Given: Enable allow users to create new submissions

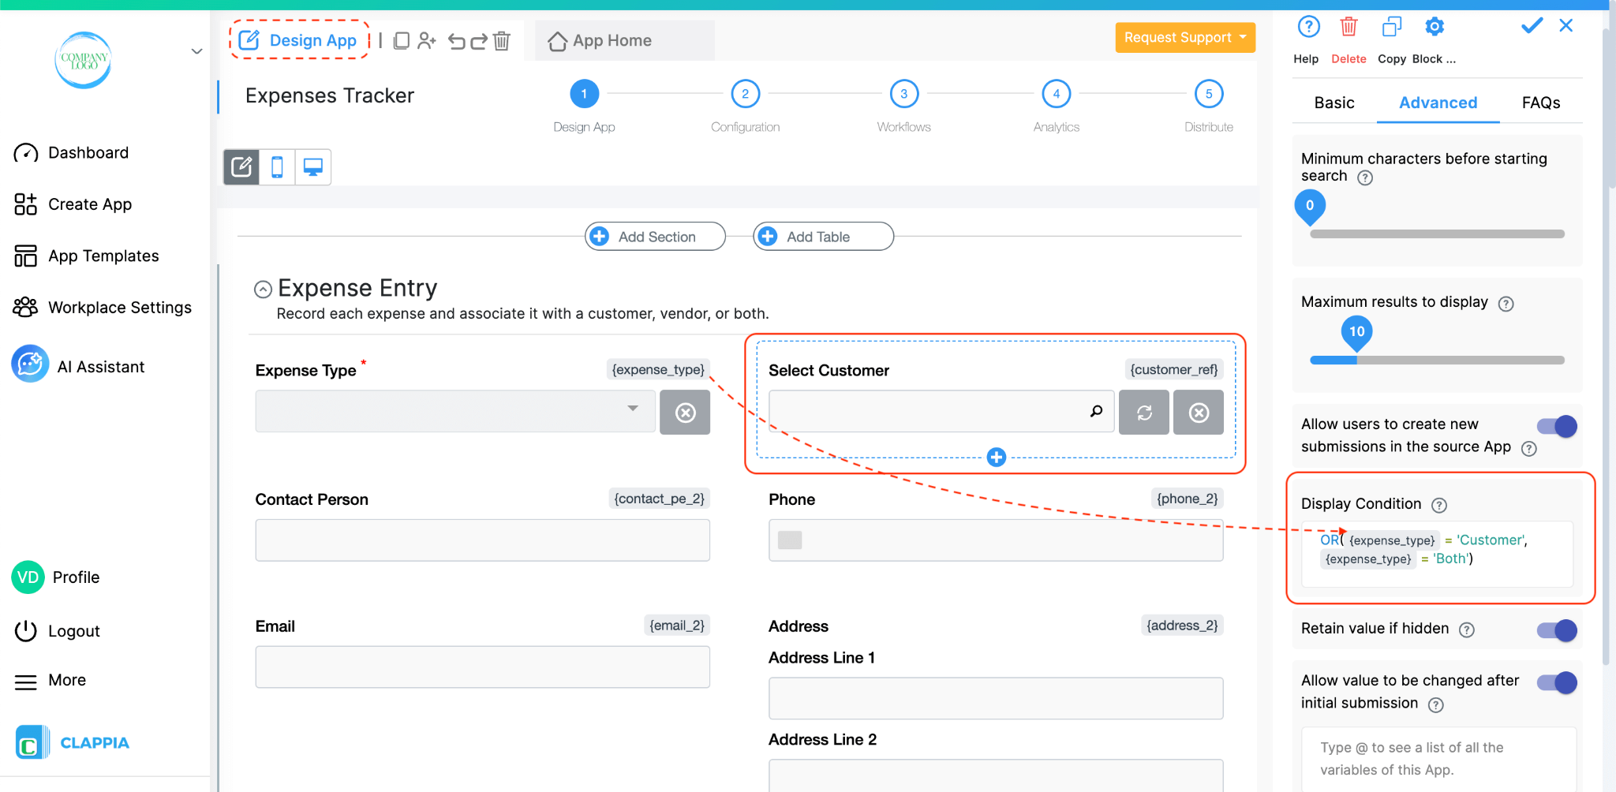Looking at the screenshot, I should 1554,426.
